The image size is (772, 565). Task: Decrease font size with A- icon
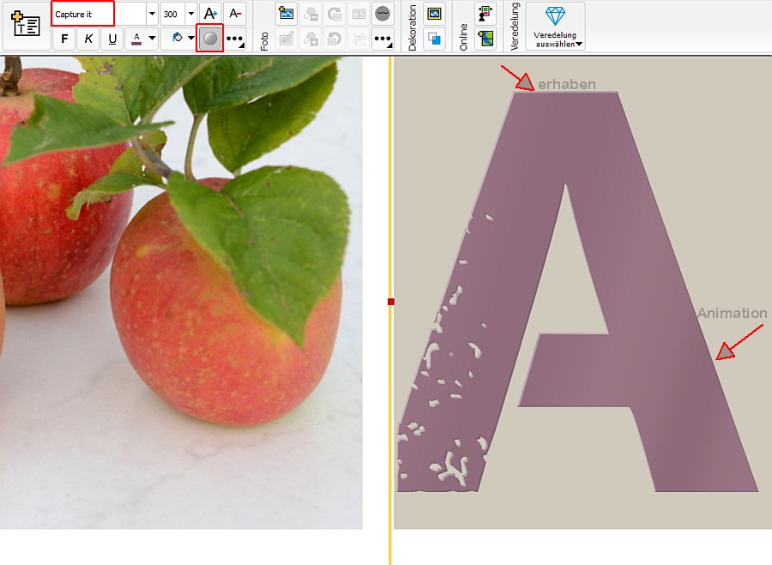[x=235, y=14]
